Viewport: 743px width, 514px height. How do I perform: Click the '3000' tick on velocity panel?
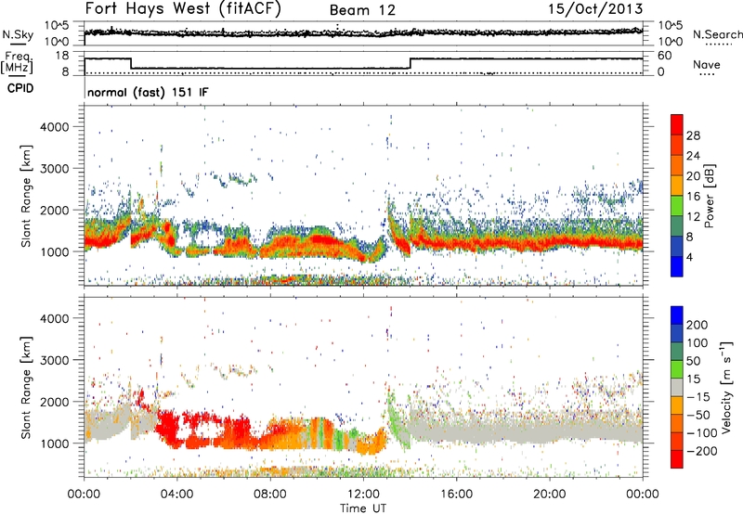pos(55,360)
